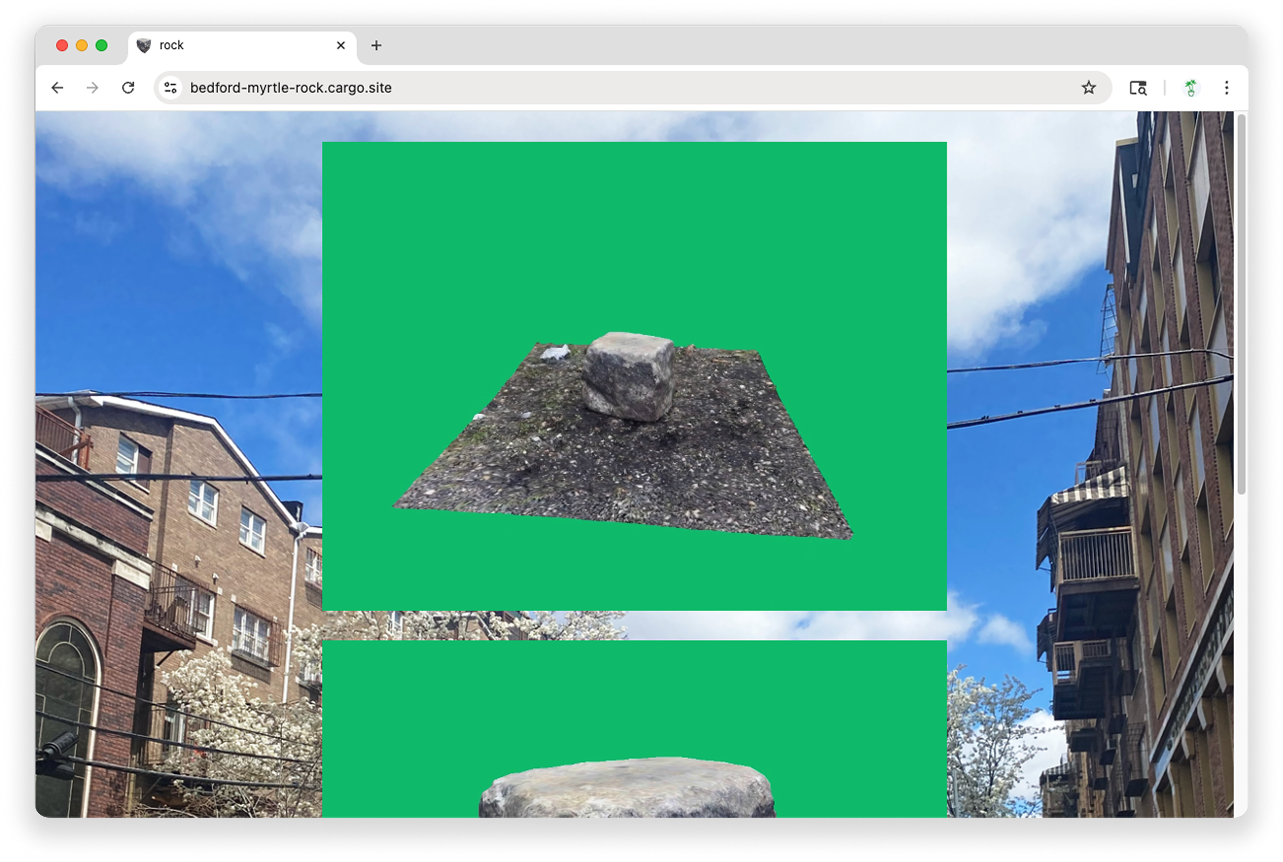View site information icon in address bar
This screenshot has height=862, width=1283.
(x=170, y=88)
